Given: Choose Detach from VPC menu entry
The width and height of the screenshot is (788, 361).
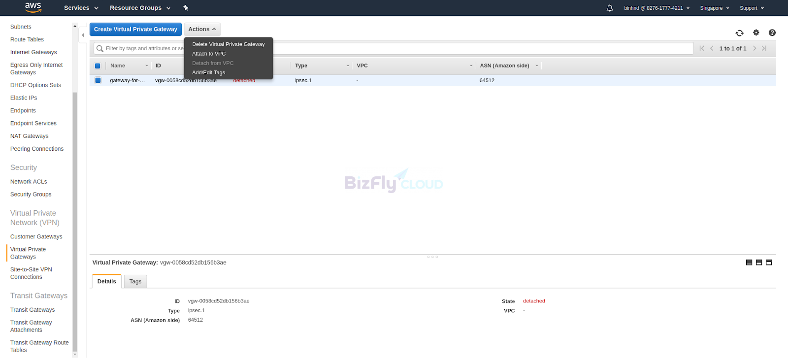Looking at the screenshot, I should tap(213, 63).
